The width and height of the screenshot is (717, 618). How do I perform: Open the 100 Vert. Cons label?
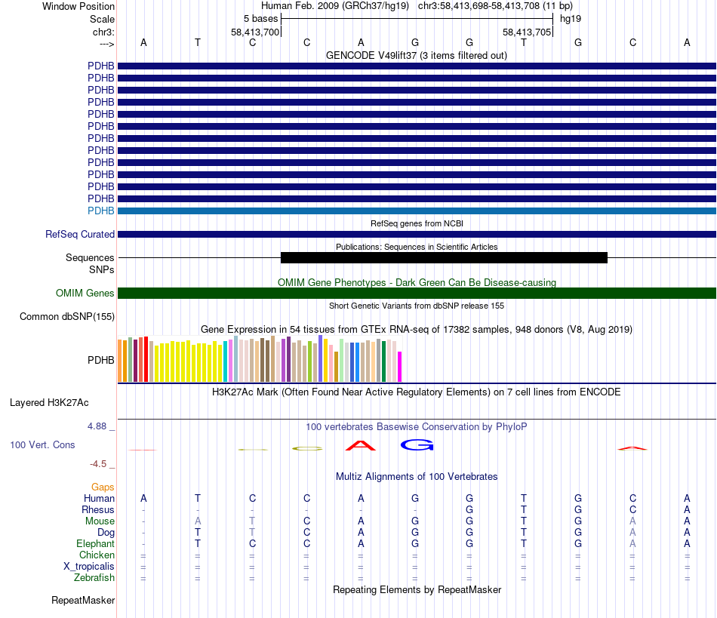pyautogui.click(x=42, y=444)
